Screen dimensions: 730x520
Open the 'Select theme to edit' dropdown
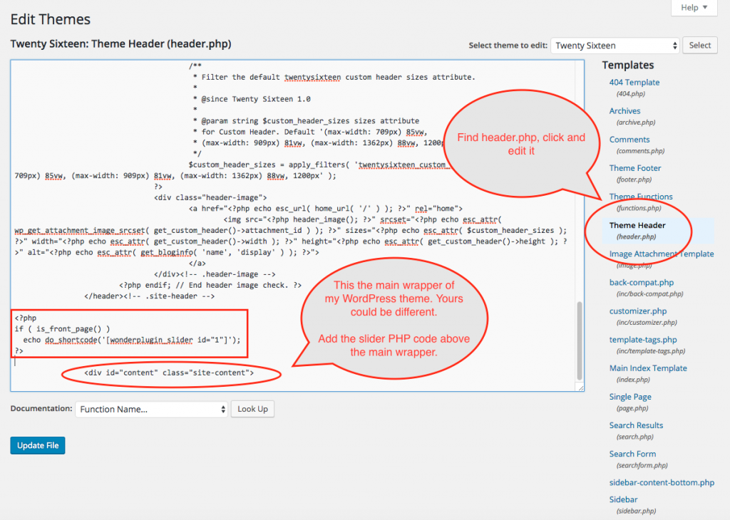[x=615, y=45]
